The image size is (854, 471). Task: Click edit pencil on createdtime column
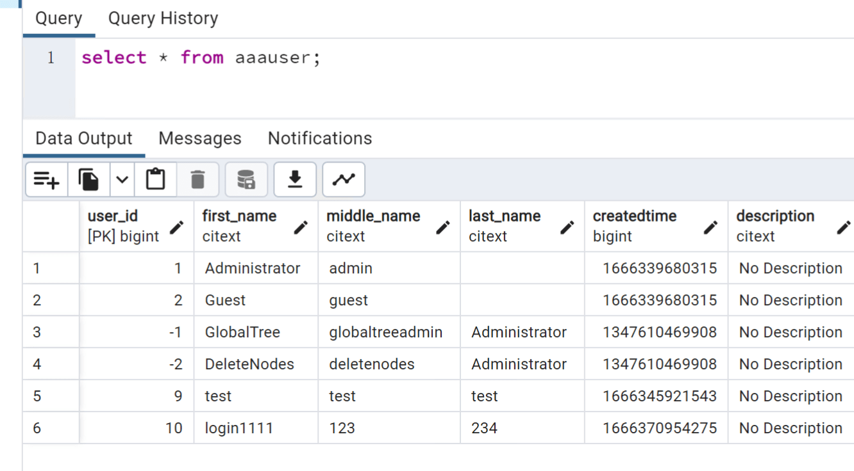710,227
